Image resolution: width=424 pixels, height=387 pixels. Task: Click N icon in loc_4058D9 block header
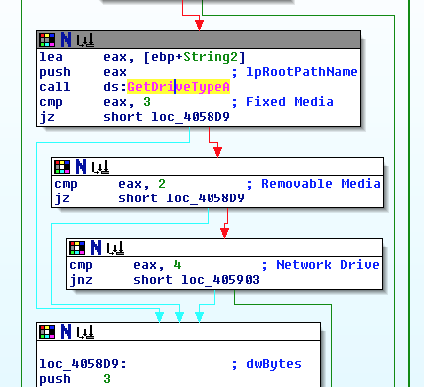[x=66, y=332]
